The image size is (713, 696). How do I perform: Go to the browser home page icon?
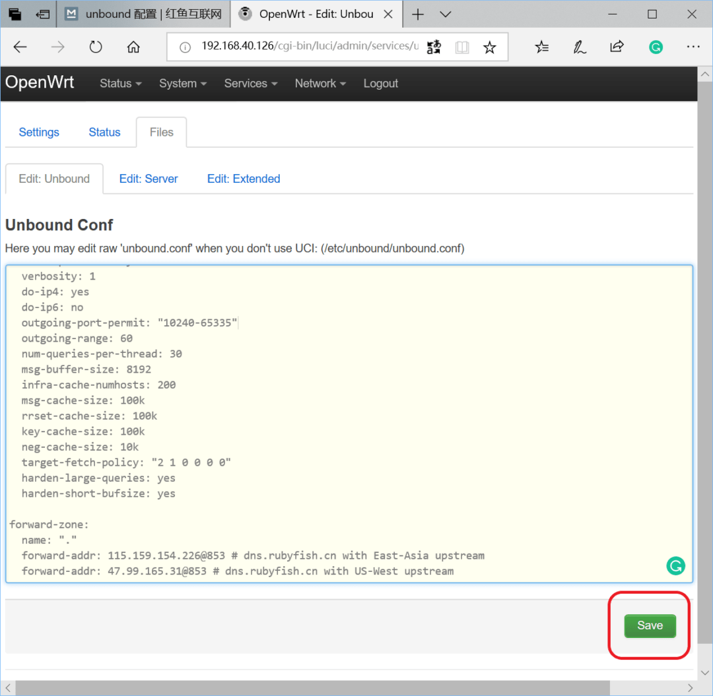pos(133,46)
